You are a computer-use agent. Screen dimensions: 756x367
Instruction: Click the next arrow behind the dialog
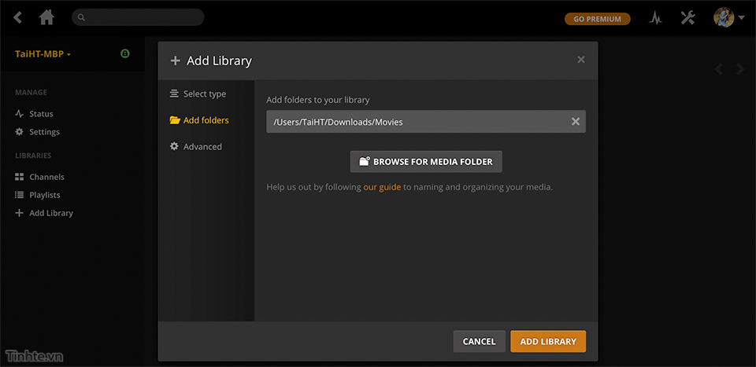click(739, 69)
